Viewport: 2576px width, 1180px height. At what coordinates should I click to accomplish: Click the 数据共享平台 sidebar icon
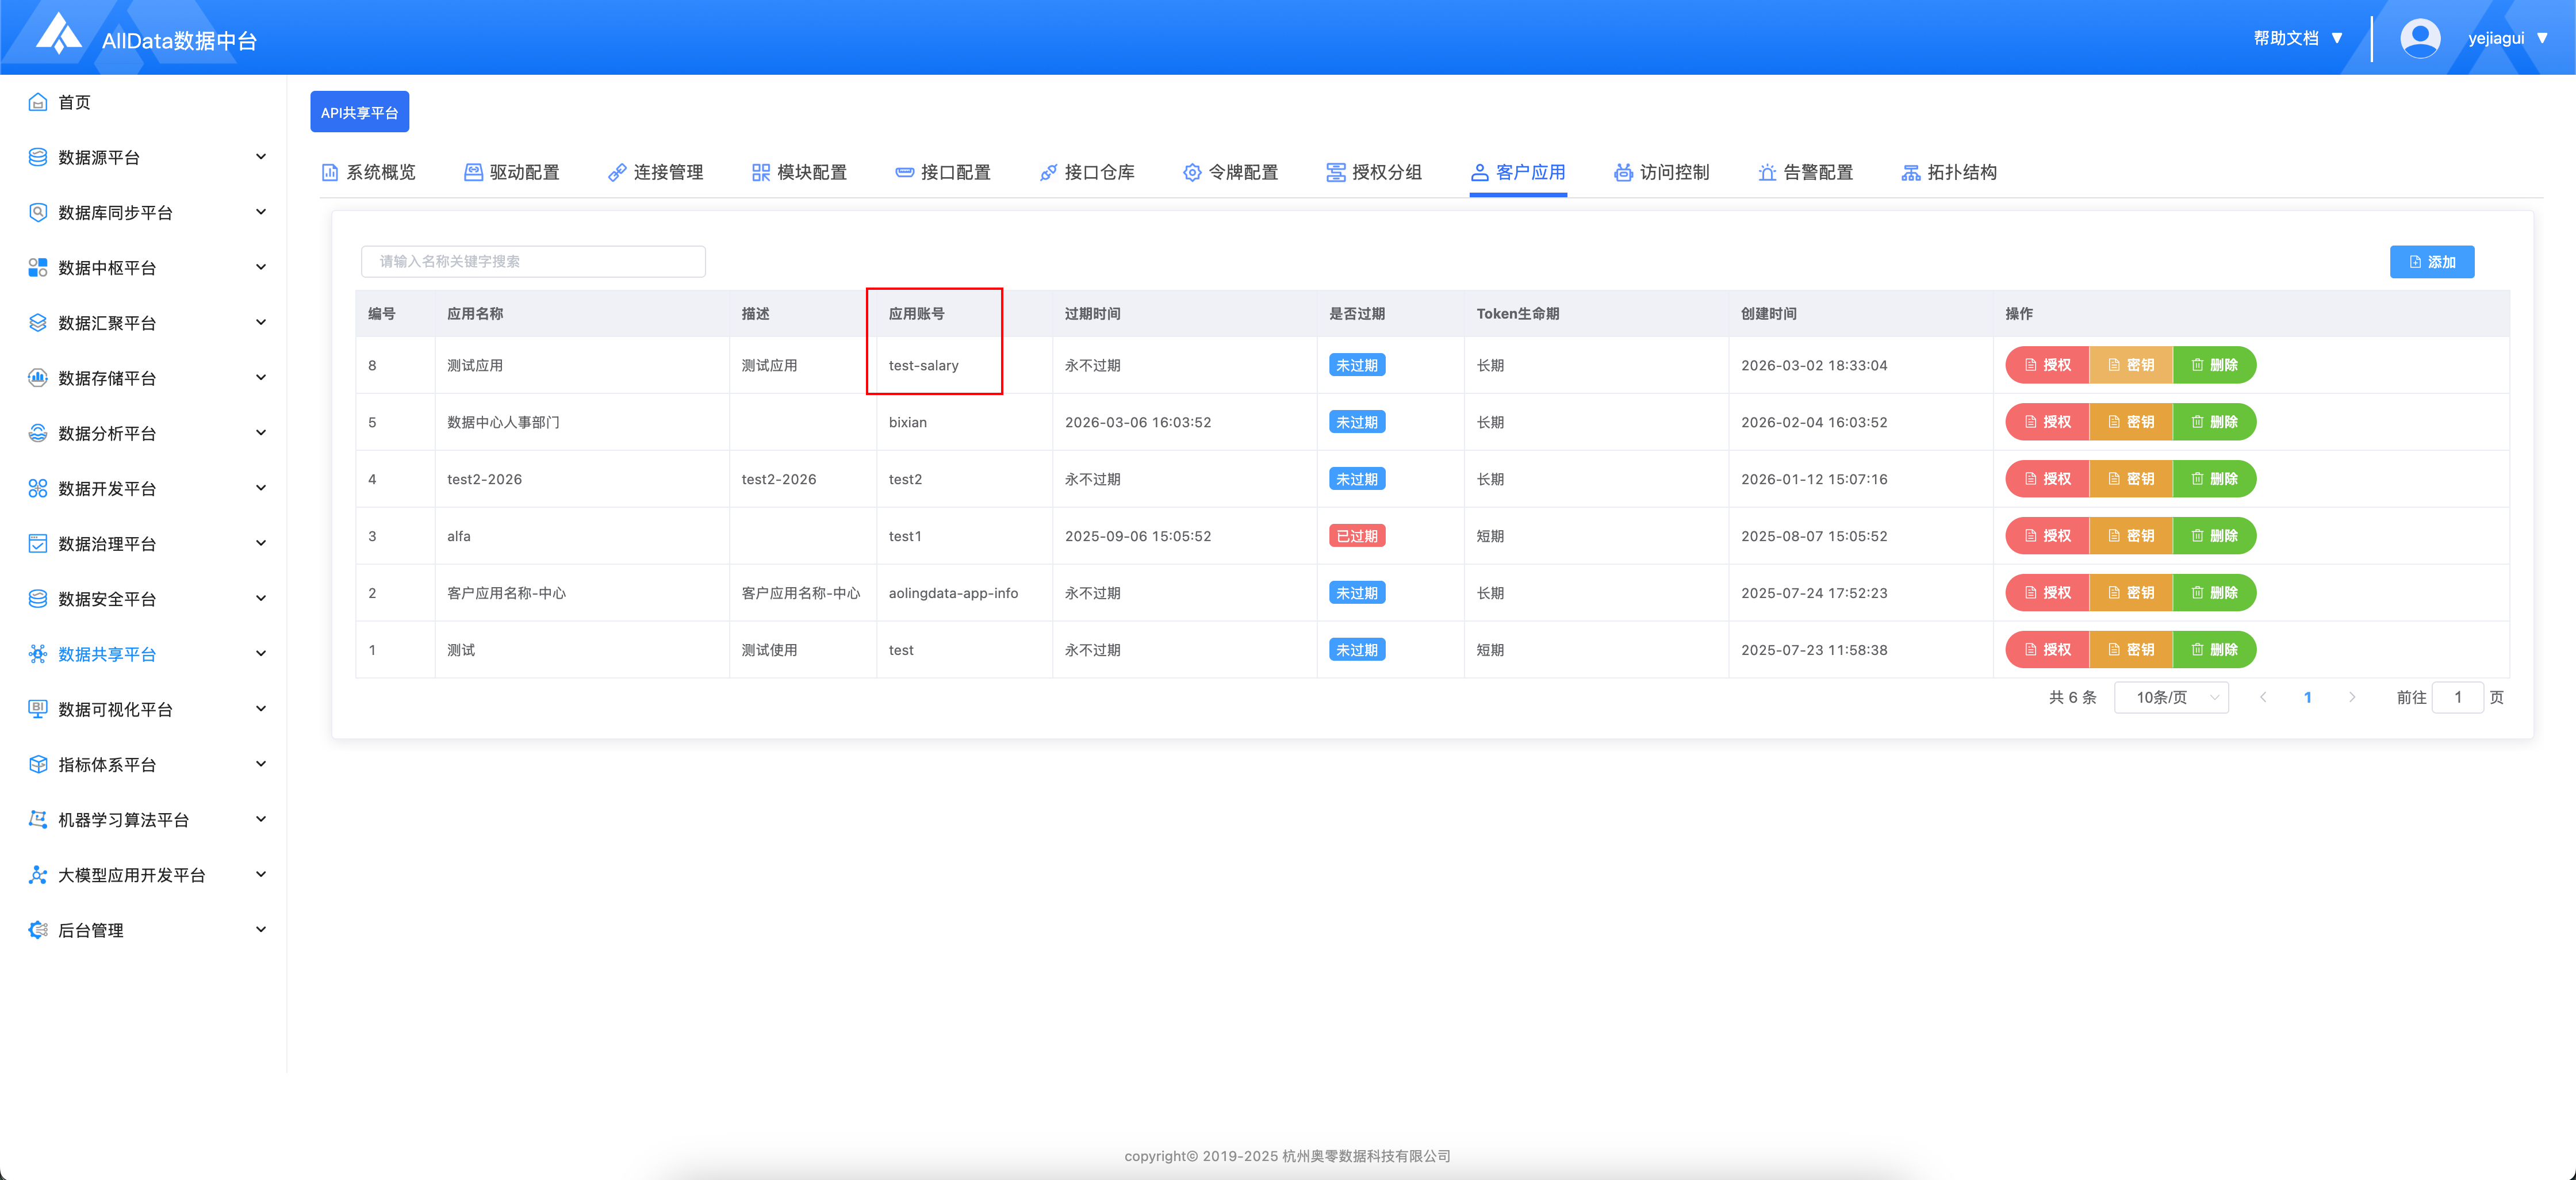pos(38,654)
